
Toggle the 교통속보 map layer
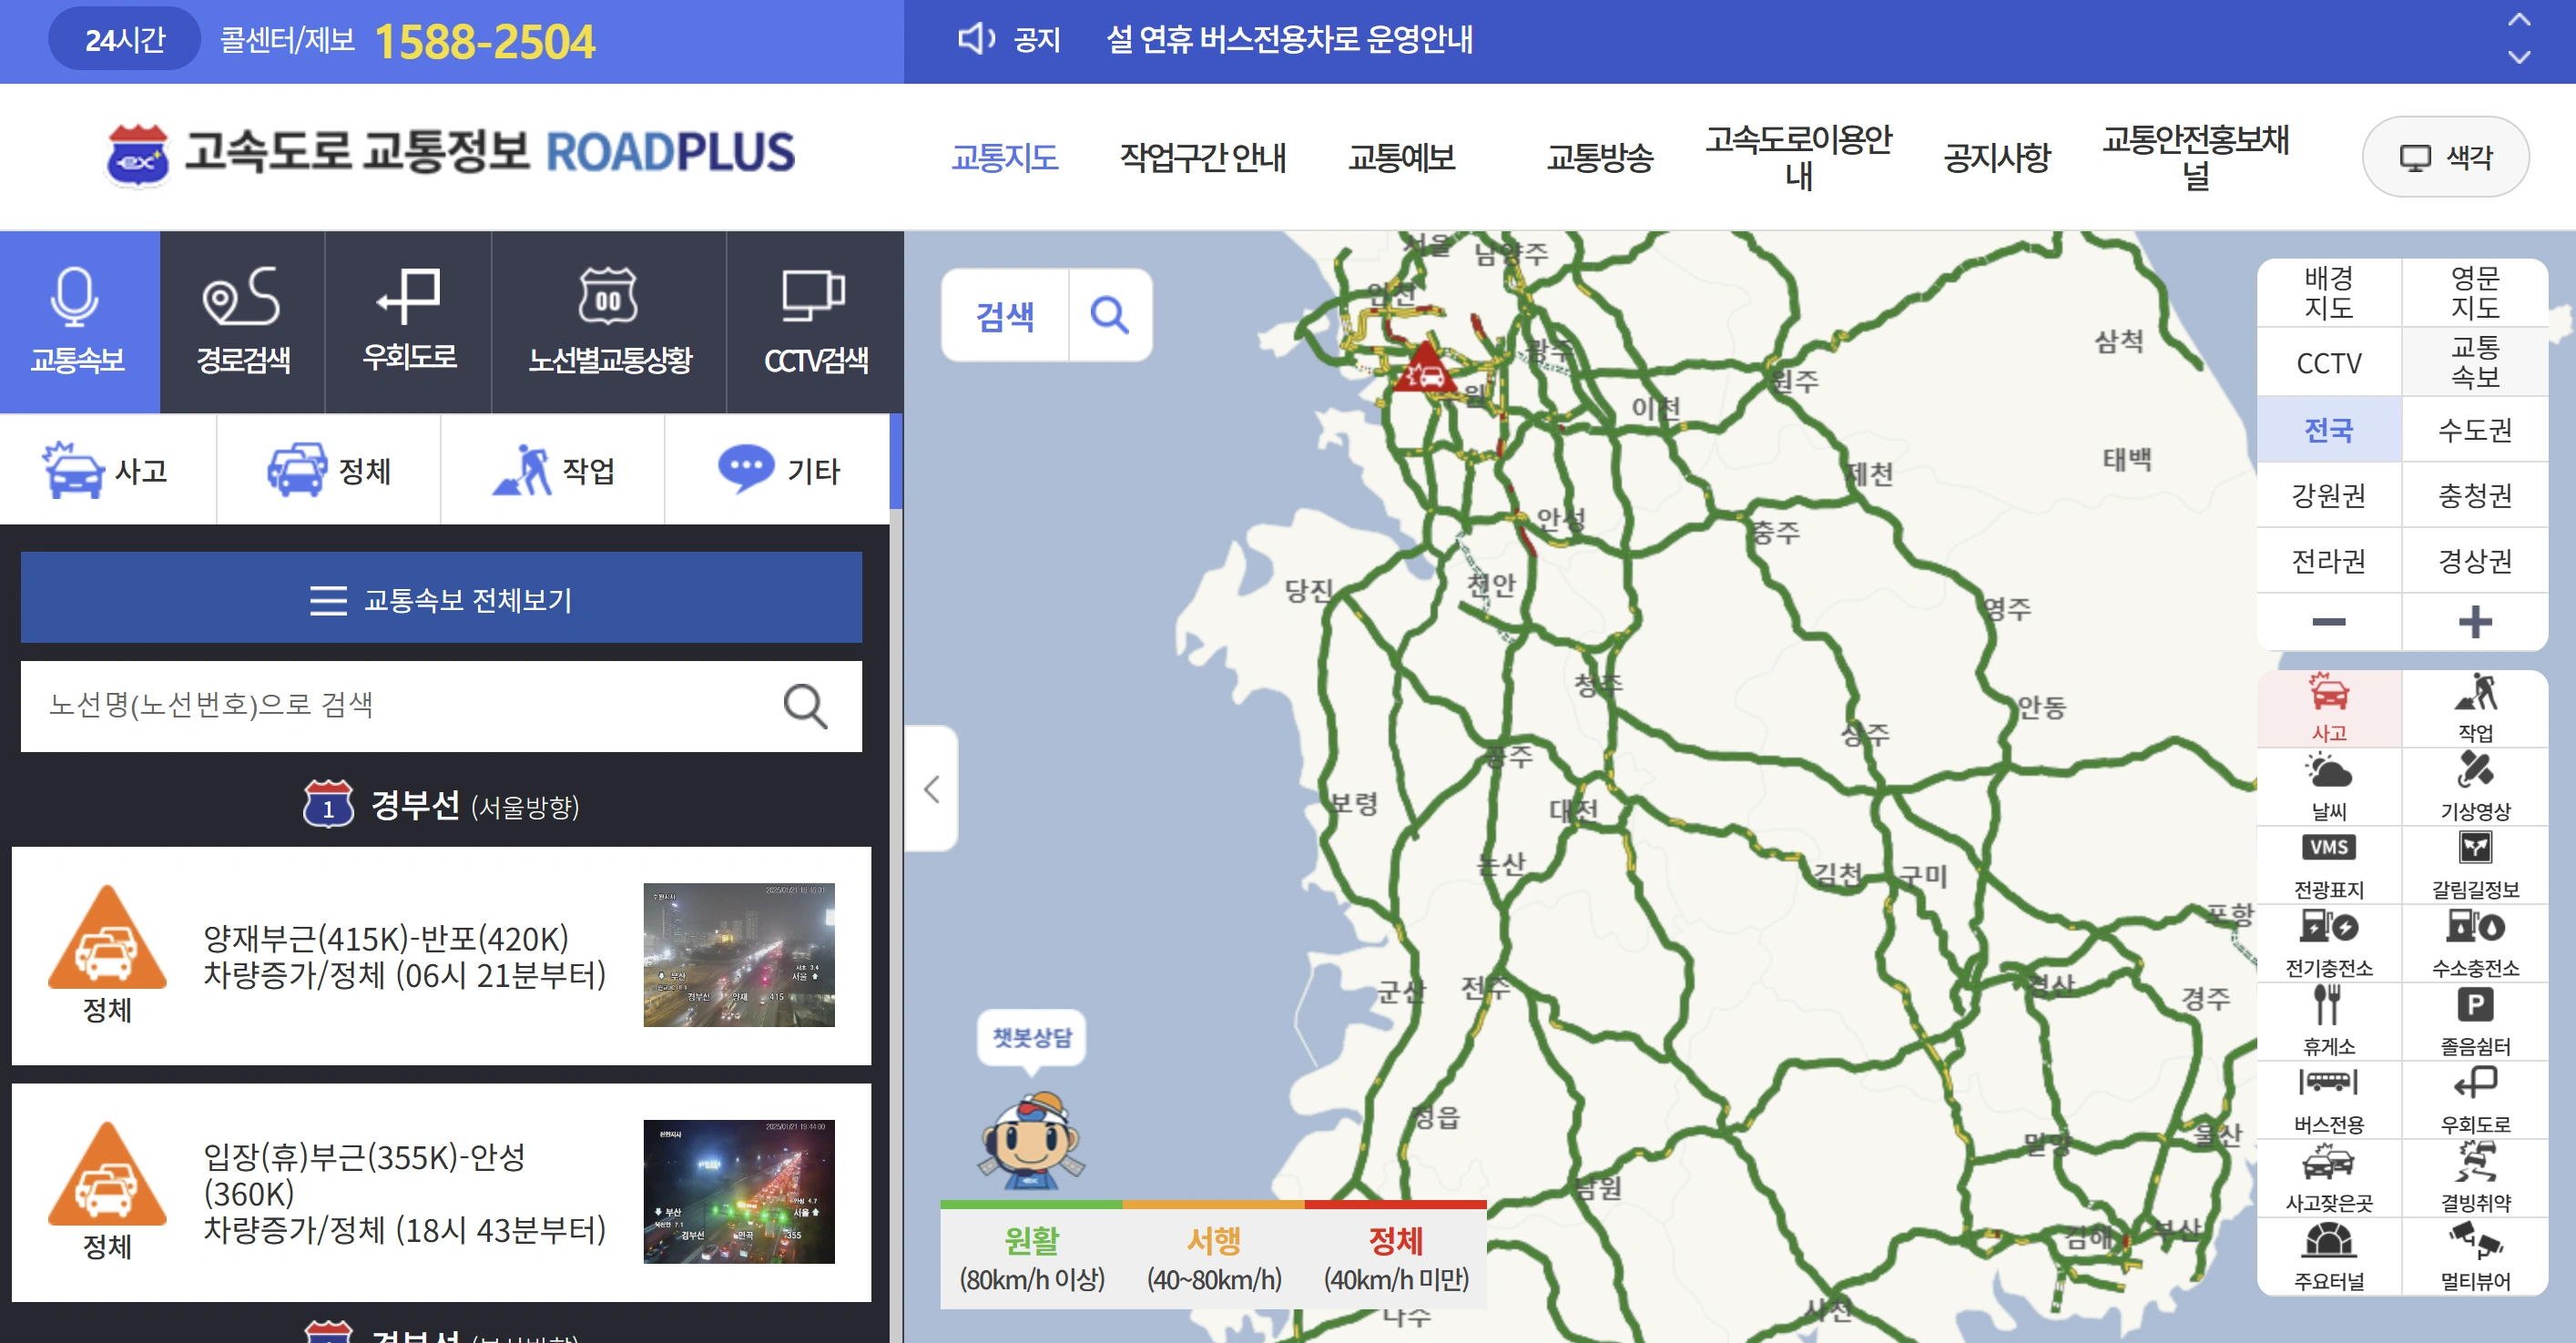[x=2475, y=362]
